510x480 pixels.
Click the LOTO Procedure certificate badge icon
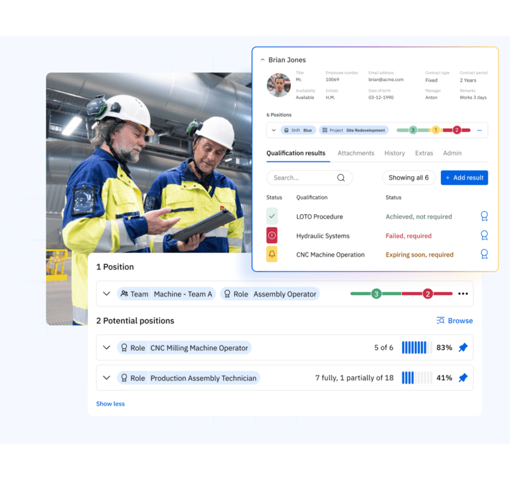(484, 216)
